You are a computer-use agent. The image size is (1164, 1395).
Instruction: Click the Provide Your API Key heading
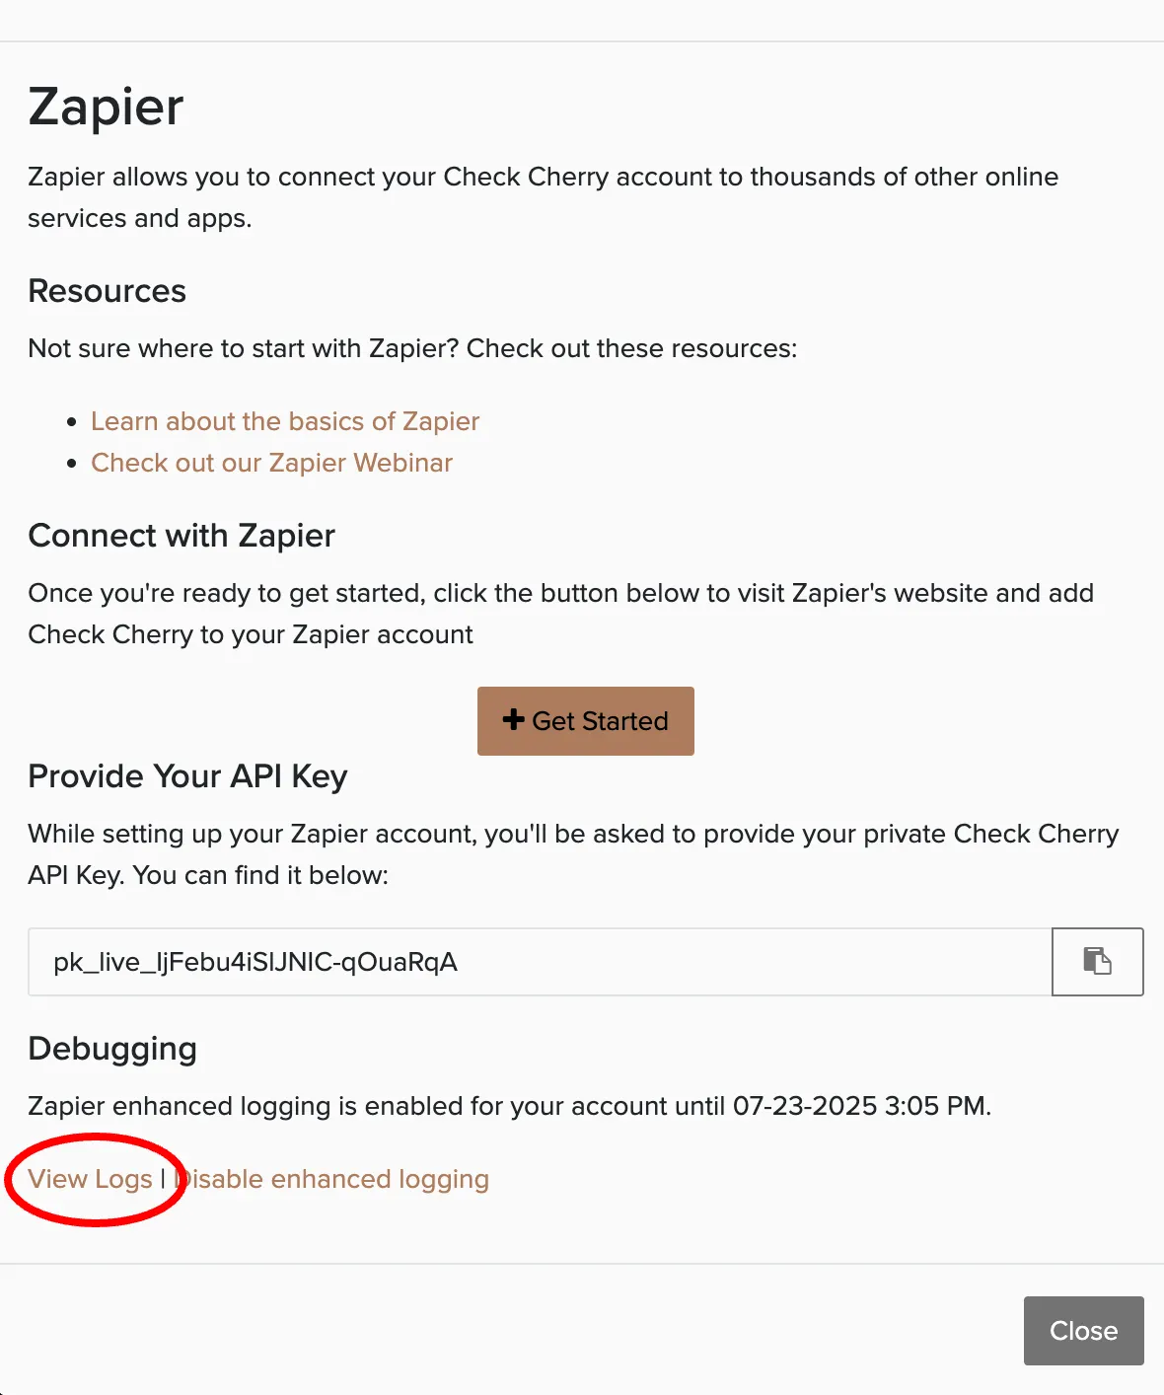[x=187, y=776]
